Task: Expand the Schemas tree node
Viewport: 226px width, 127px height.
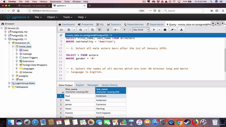Action: tap(17, 72)
